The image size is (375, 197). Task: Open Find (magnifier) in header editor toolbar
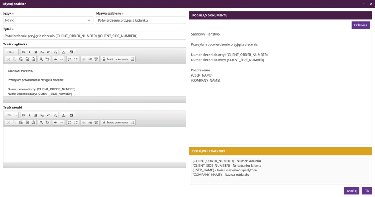(41, 59)
